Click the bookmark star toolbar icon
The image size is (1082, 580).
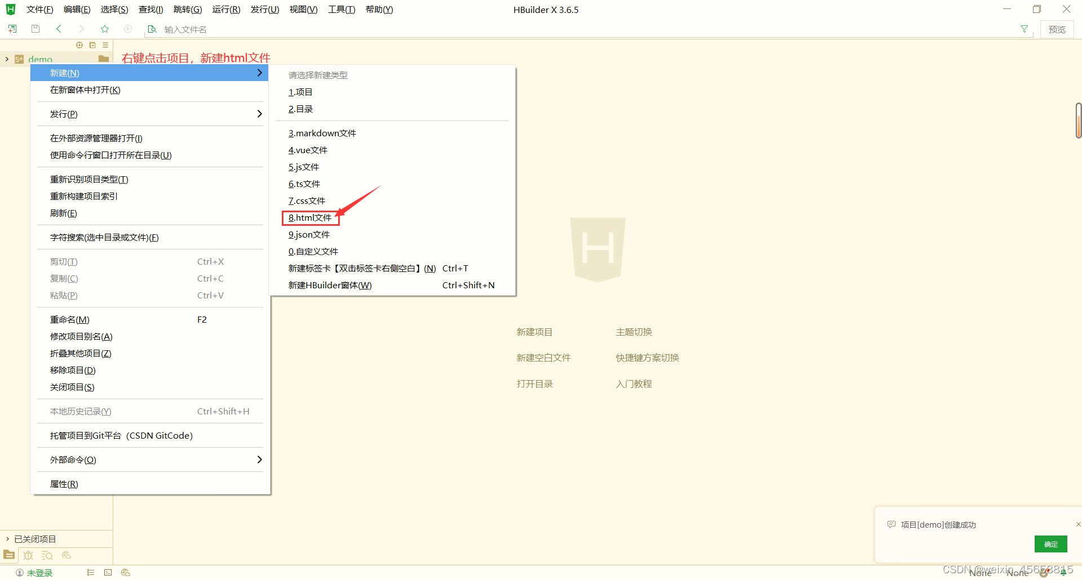click(105, 29)
